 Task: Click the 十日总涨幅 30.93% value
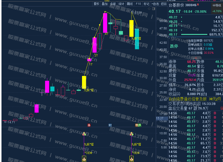[208, 53]
